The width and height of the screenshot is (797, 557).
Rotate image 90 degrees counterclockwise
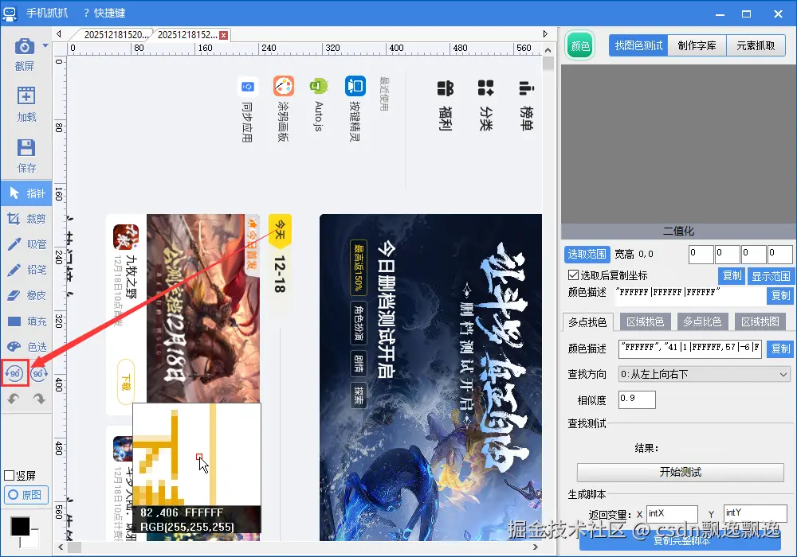tap(14, 374)
